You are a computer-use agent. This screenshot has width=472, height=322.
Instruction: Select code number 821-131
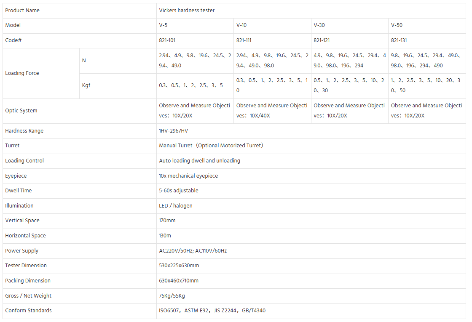point(399,40)
